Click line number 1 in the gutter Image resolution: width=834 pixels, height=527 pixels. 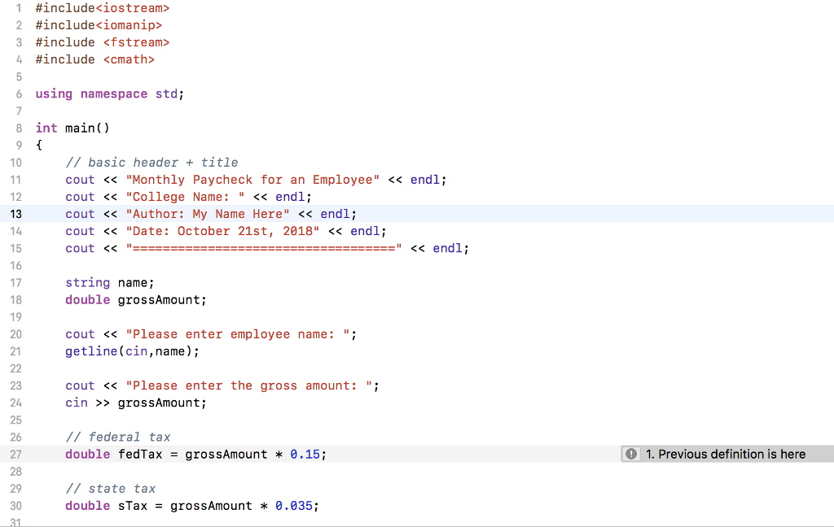point(18,7)
